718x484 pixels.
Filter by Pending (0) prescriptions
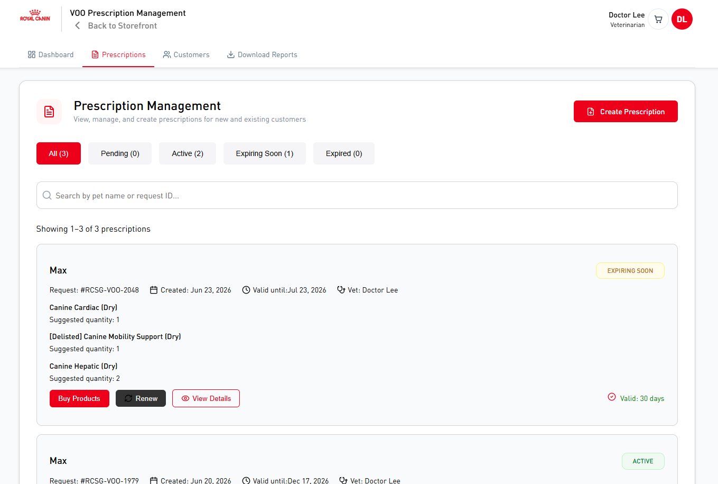(x=120, y=153)
